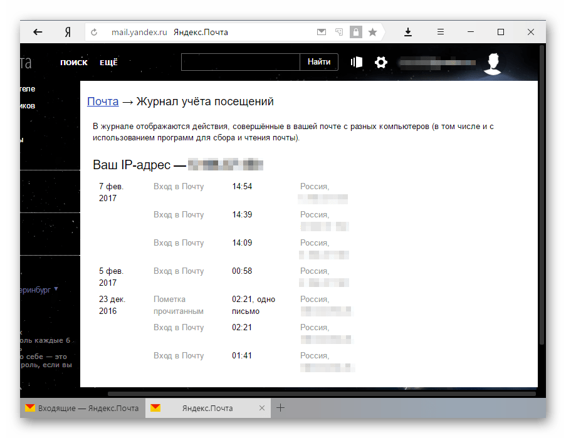Click the mail envelope icon in address bar
The height and width of the screenshot is (438, 566).
coord(321,32)
